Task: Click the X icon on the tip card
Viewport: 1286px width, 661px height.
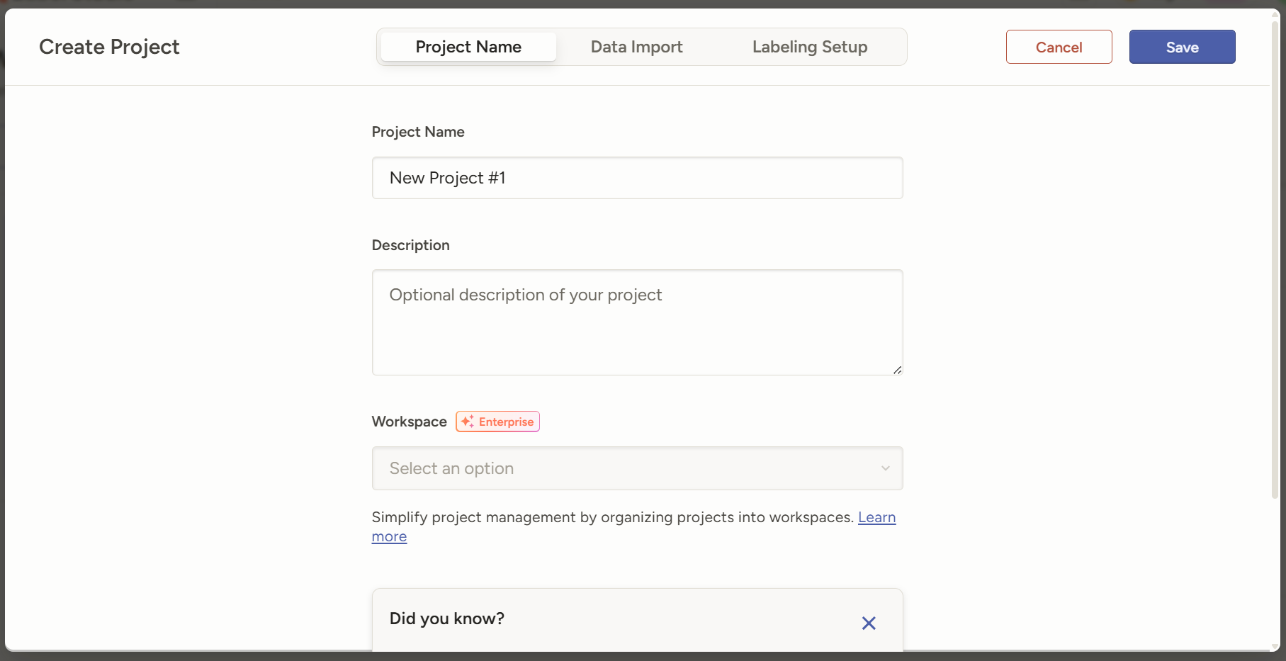Action: point(869,623)
